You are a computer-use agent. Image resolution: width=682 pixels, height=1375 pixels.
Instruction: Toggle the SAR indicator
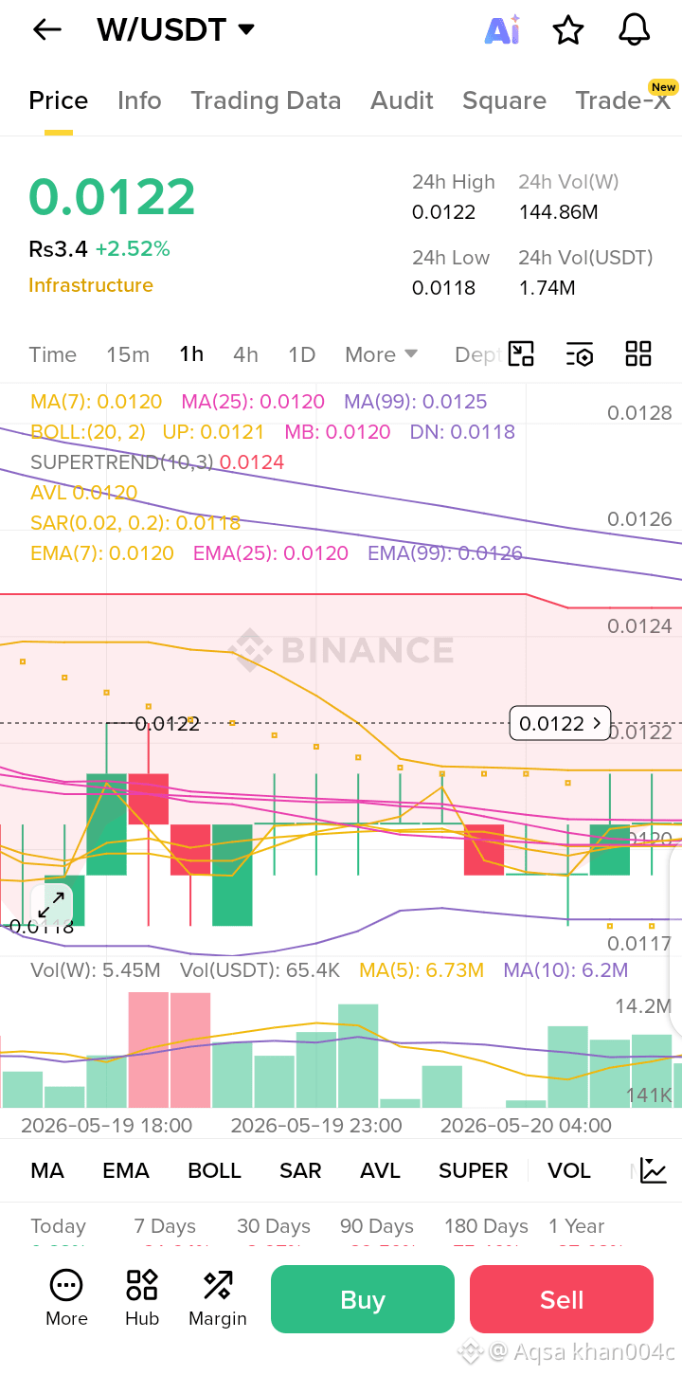coord(300,1170)
